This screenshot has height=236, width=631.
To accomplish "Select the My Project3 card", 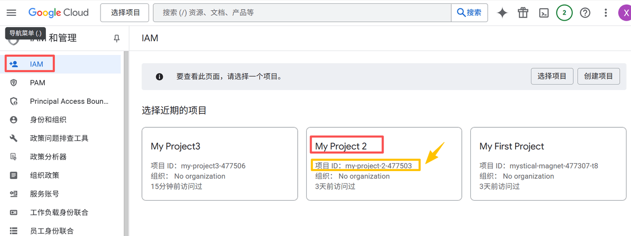I will tap(219, 164).
